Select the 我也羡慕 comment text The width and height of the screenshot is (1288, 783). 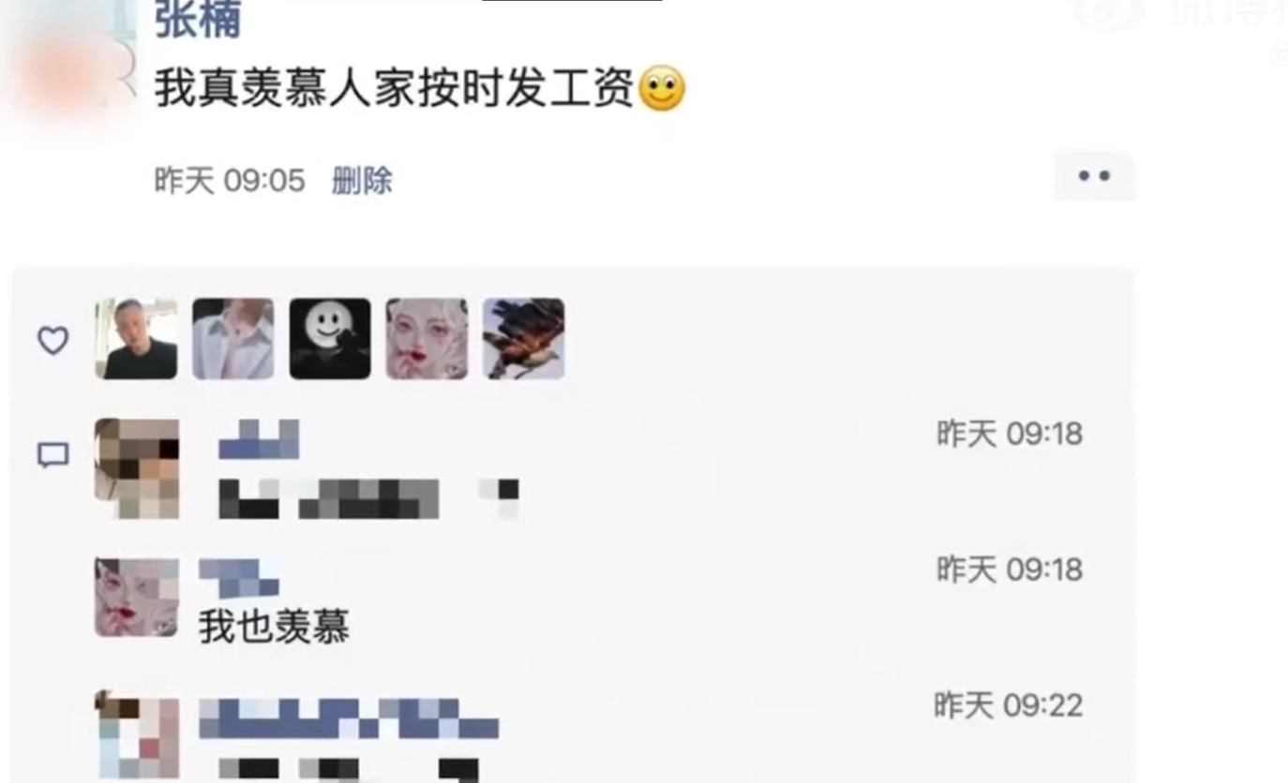[275, 627]
